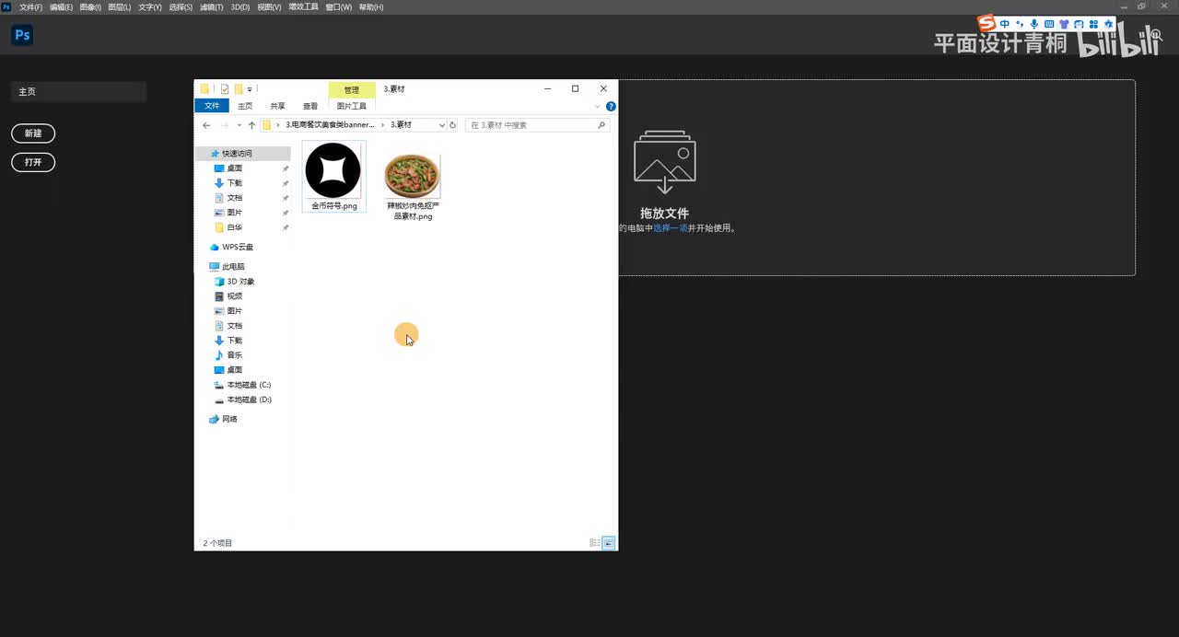
Task: Select 此电脑 in navigation pane
Action: [x=233, y=267]
